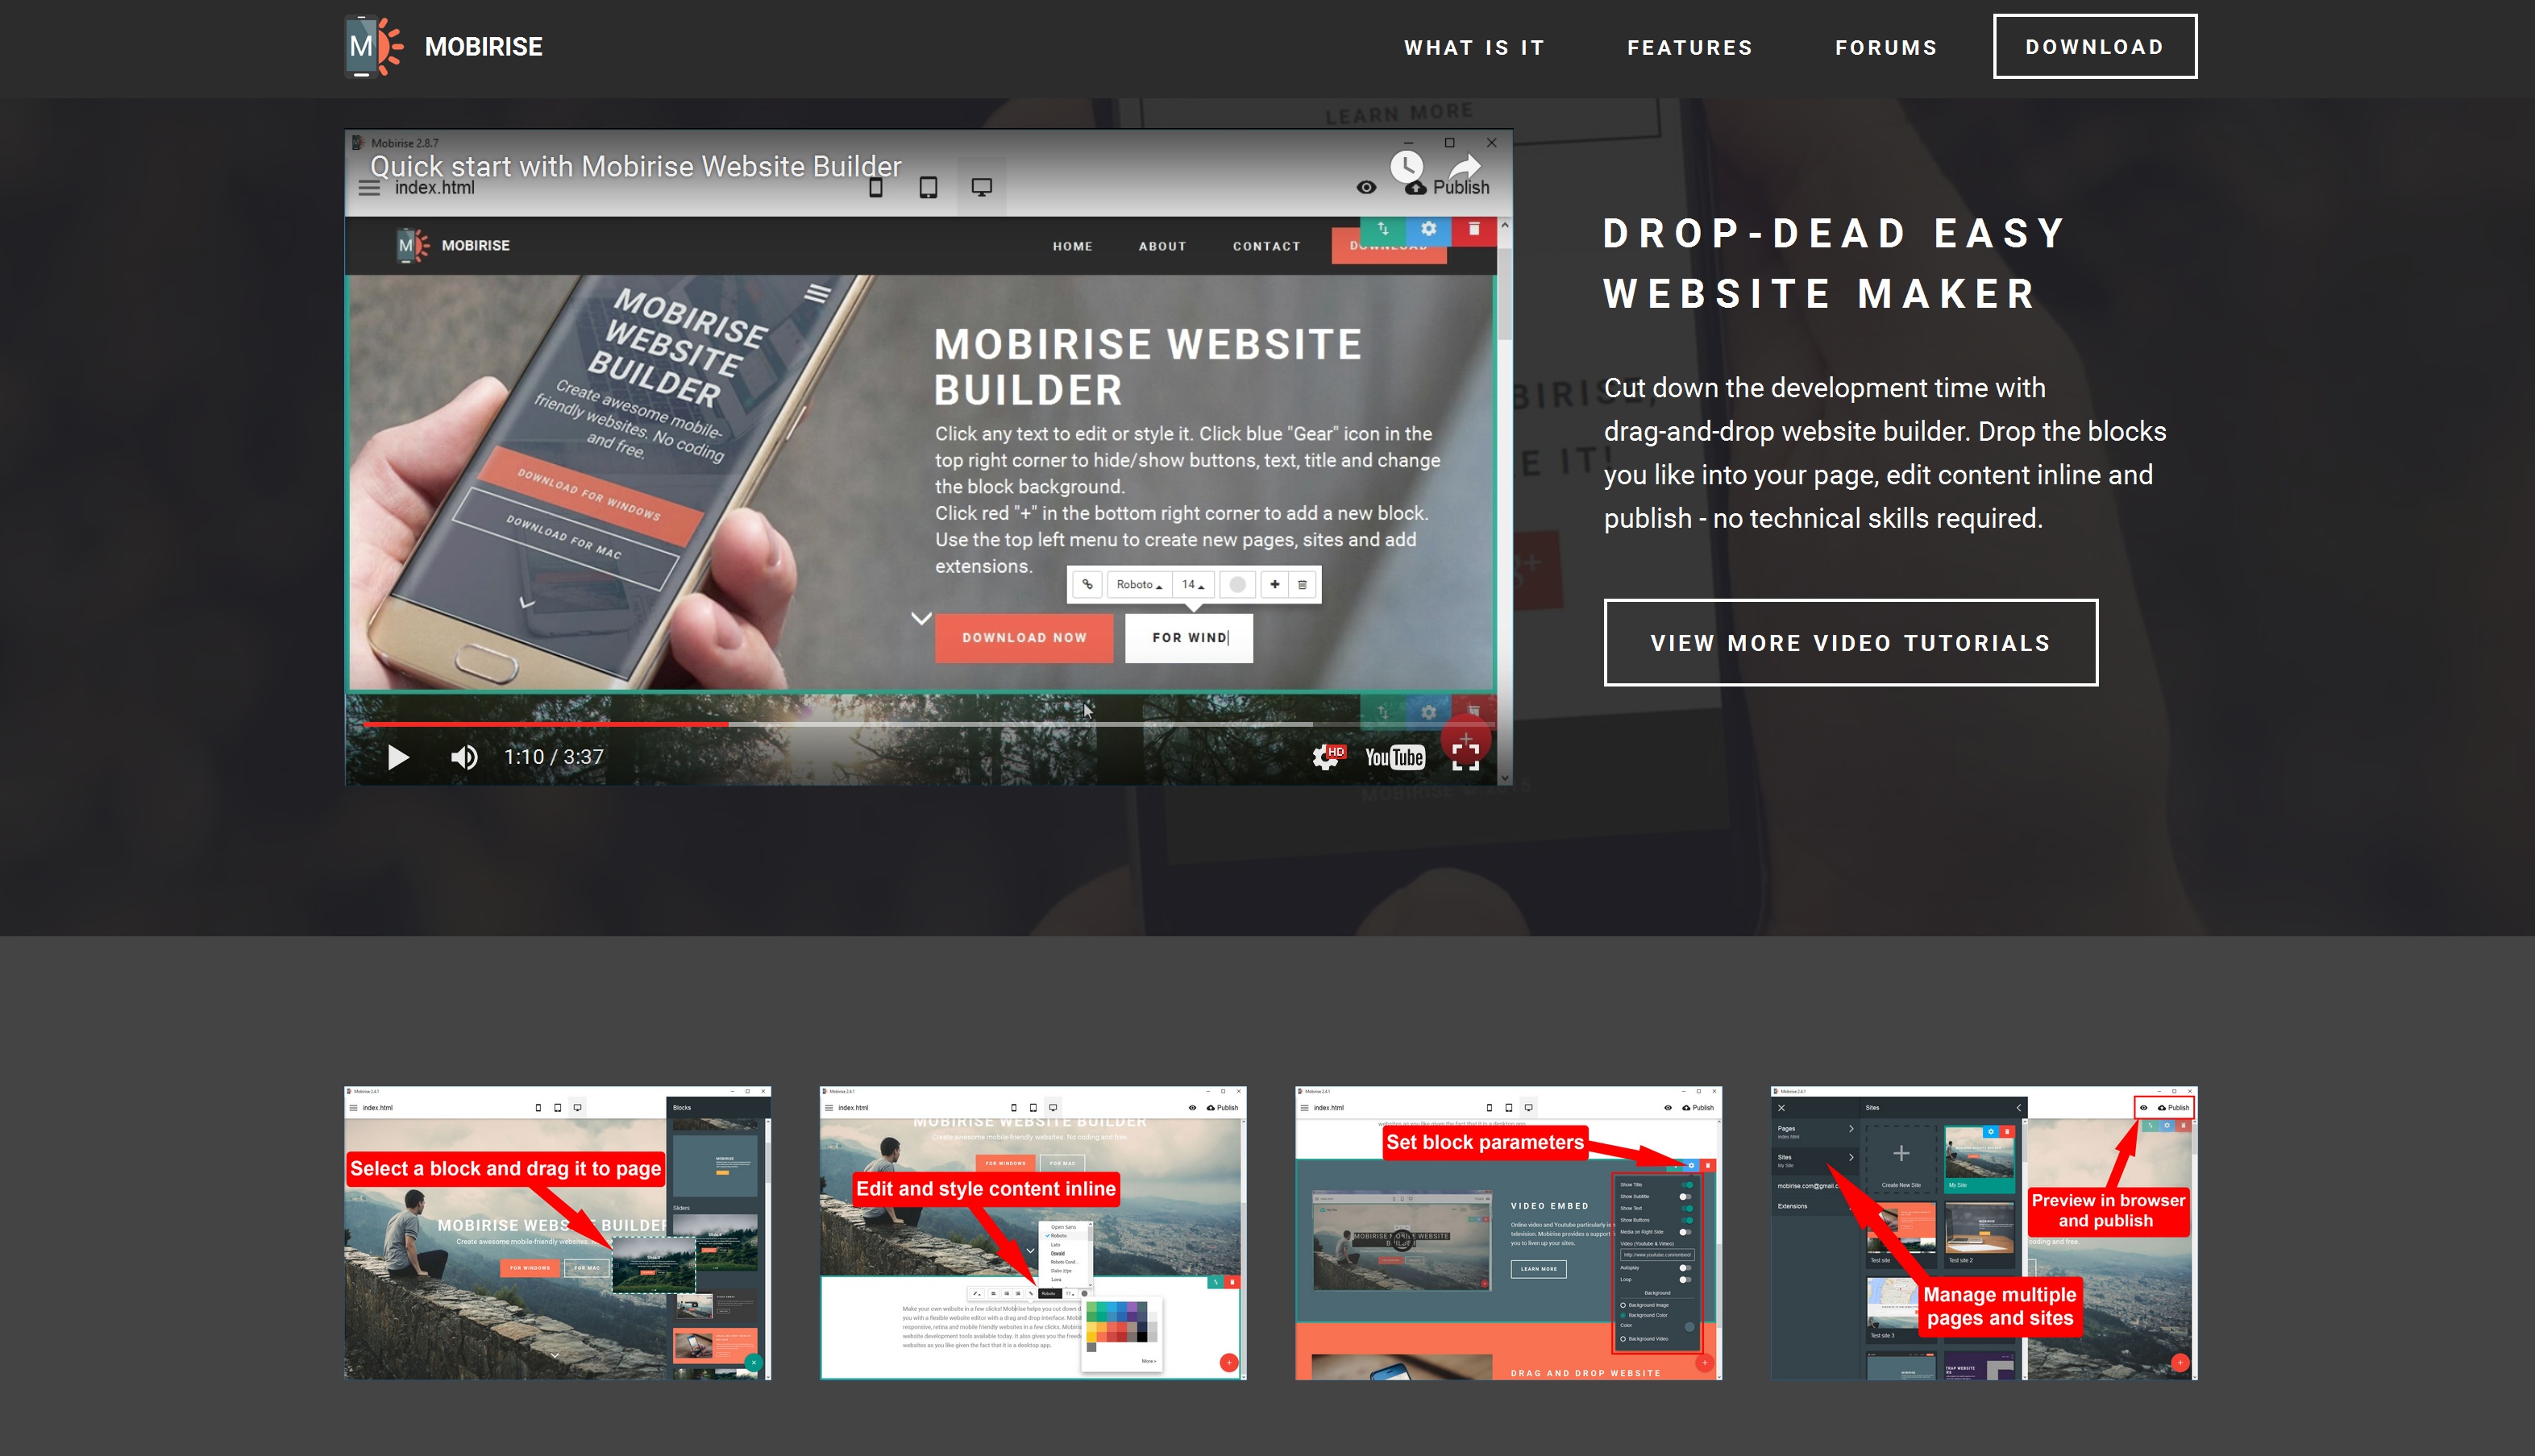Image resolution: width=2535 pixels, height=1456 pixels.
Task: Select the font color swatch in toolbar
Action: [x=1236, y=584]
